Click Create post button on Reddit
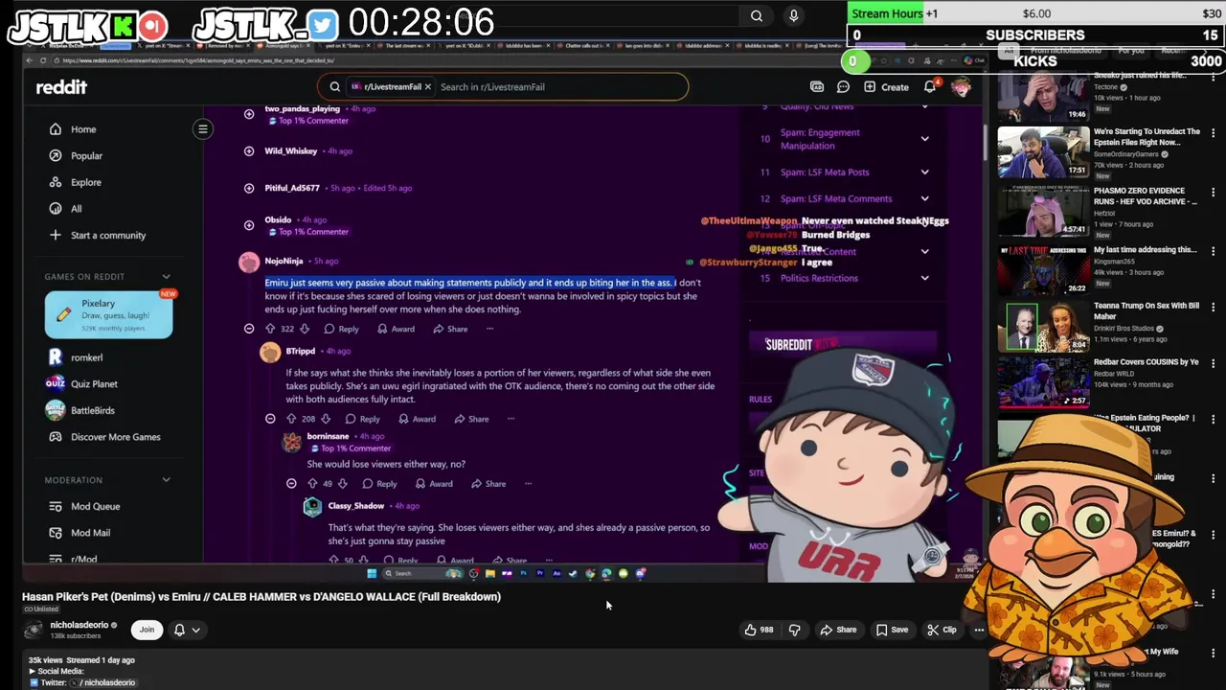The width and height of the screenshot is (1226, 690). [x=886, y=87]
